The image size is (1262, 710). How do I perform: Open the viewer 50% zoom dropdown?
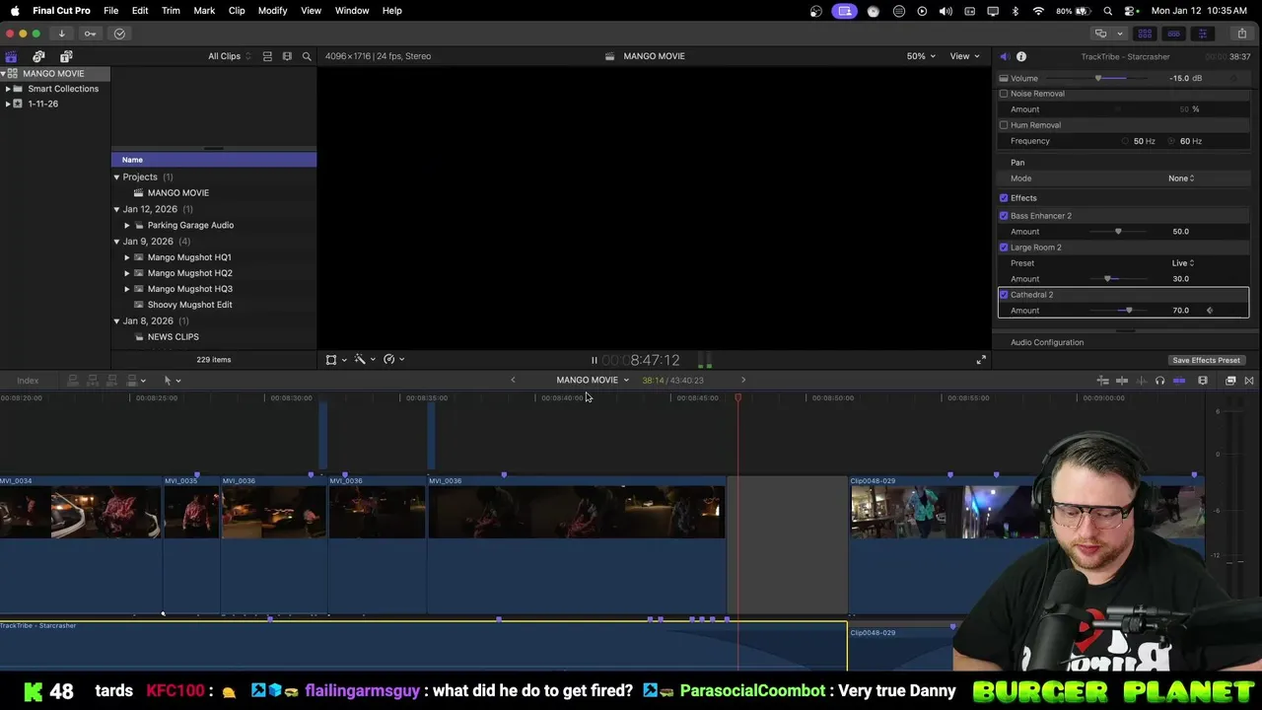point(921,56)
